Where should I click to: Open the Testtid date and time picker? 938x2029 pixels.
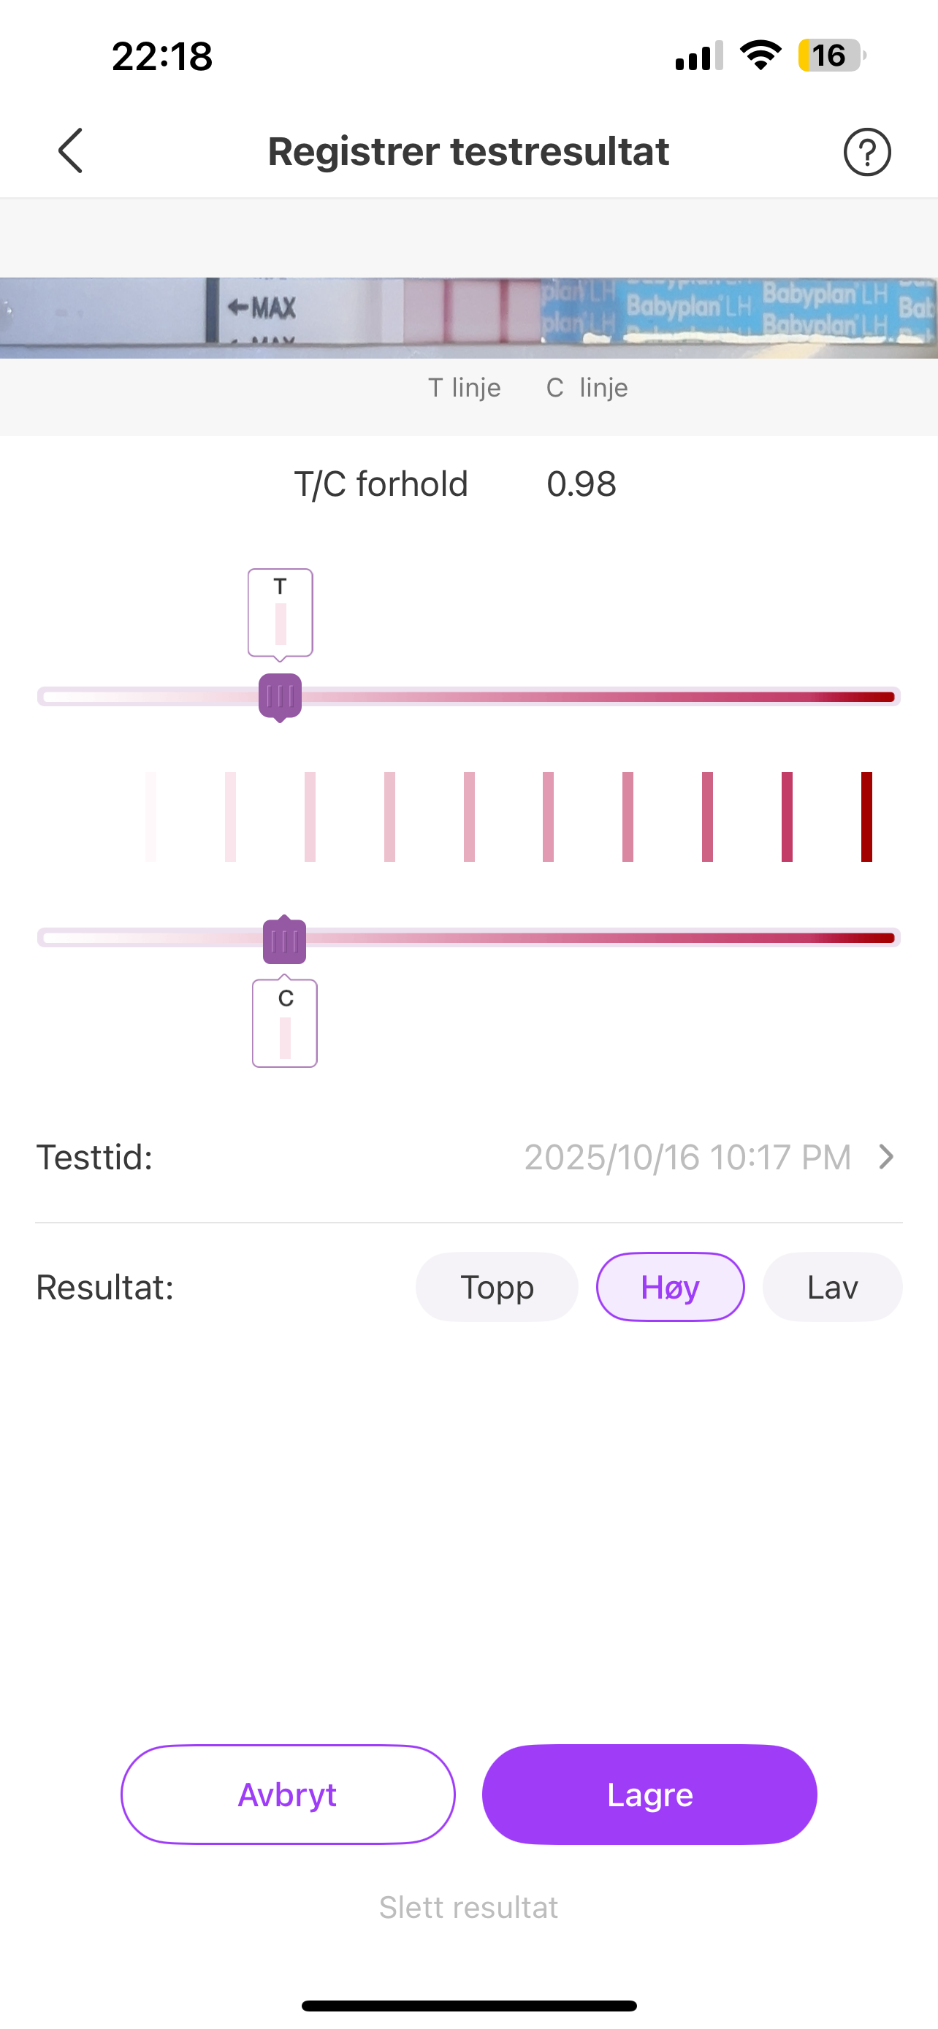[687, 1157]
